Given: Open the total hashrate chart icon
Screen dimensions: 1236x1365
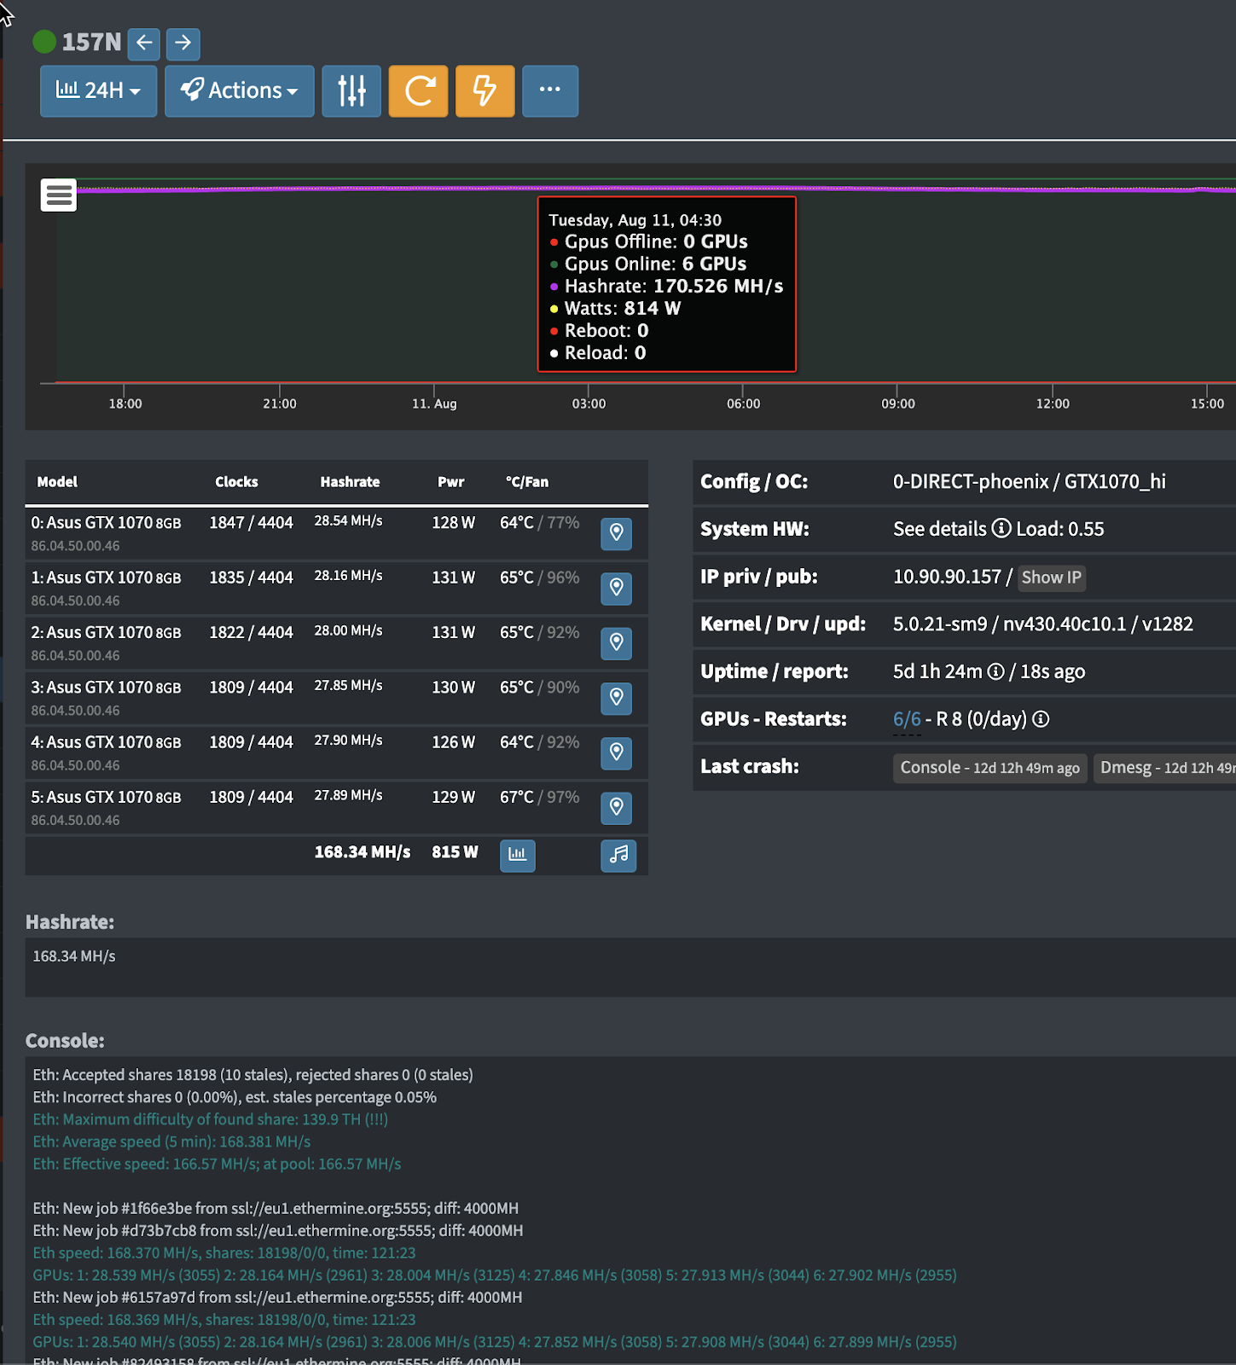Looking at the screenshot, I should [517, 855].
